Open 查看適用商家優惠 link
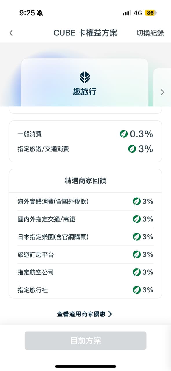Viewport: 171px width, 371px height. [x=81, y=314]
